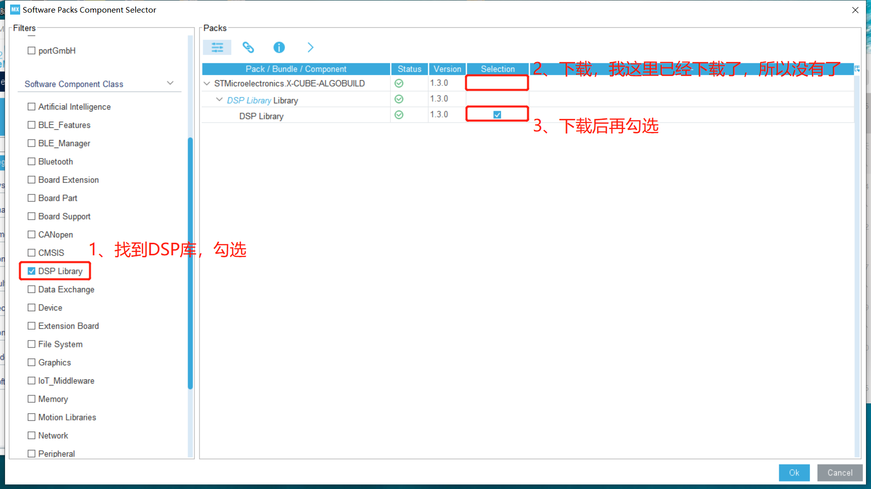Click the column settings icon at table header right
Viewport: 871px width, 489px height.
click(857, 68)
